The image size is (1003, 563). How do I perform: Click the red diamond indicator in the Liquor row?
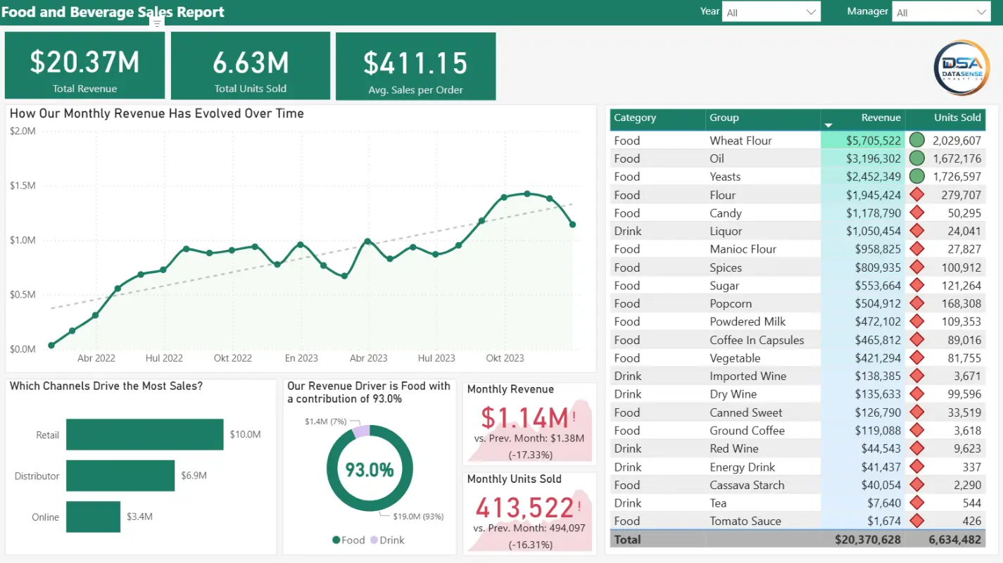[x=916, y=231]
